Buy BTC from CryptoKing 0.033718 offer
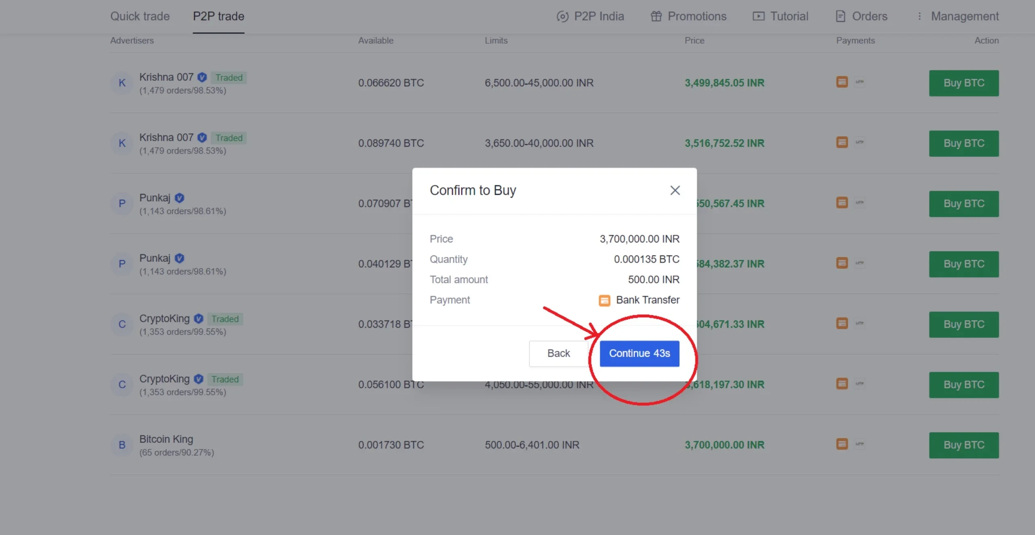This screenshot has width=1035, height=535. [964, 324]
